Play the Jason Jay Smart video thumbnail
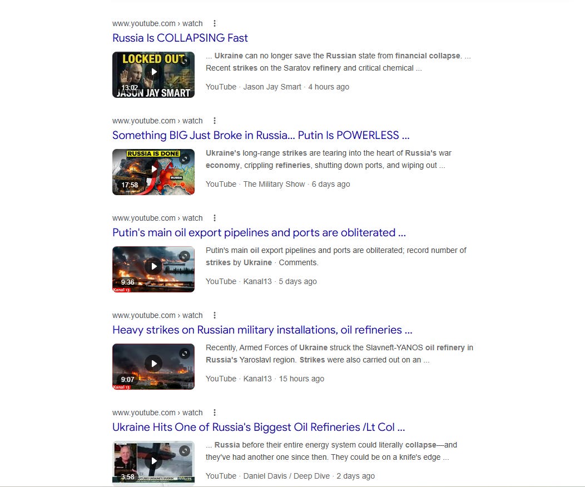The height and width of the screenshot is (487, 585). 153,74
